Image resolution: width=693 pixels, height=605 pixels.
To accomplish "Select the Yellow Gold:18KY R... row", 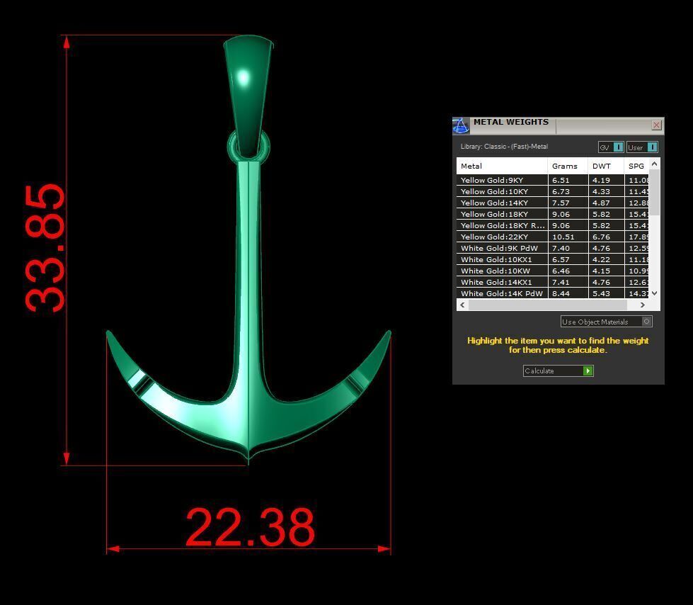I will (x=552, y=225).
